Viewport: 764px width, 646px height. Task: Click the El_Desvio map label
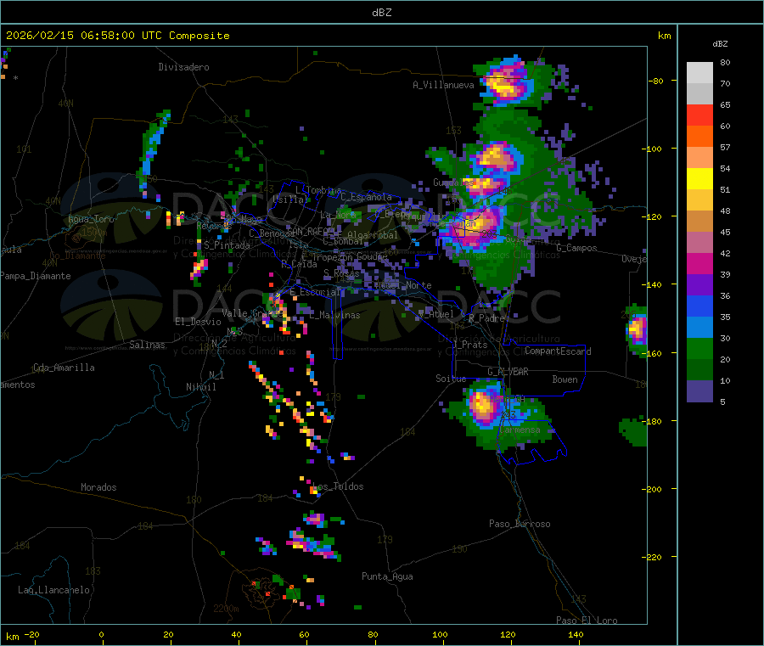(199, 322)
